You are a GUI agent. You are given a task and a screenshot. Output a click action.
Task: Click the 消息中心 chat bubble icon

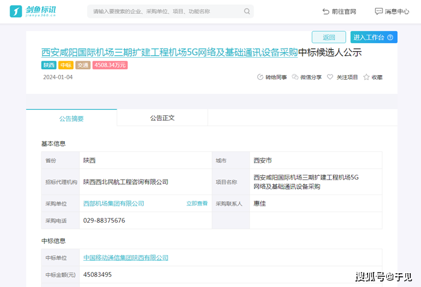point(378,11)
